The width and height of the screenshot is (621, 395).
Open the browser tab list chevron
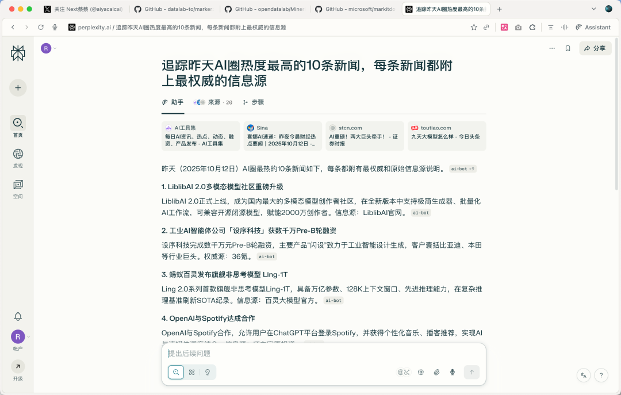pyautogui.click(x=594, y=9)
